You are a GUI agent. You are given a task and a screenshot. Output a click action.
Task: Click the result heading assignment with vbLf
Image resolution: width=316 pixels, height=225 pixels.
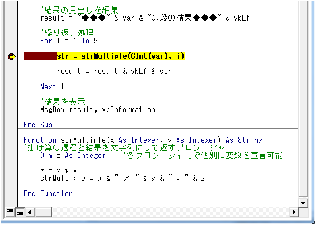145,18
